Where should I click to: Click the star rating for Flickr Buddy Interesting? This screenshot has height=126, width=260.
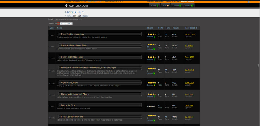point(152,34)
